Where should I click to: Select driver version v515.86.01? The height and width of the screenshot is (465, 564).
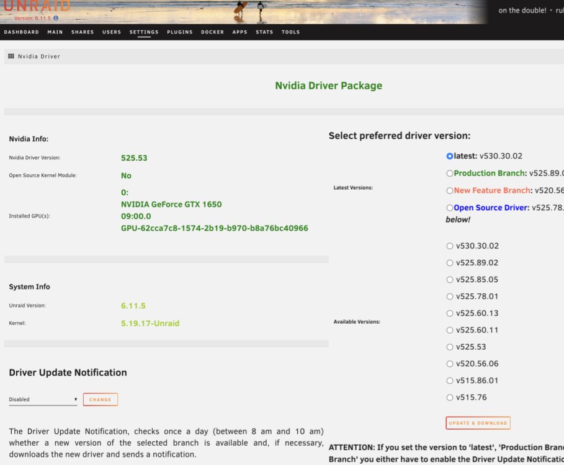pos(450,381)
